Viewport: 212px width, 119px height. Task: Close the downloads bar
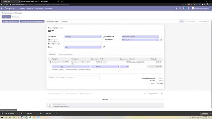210,113
